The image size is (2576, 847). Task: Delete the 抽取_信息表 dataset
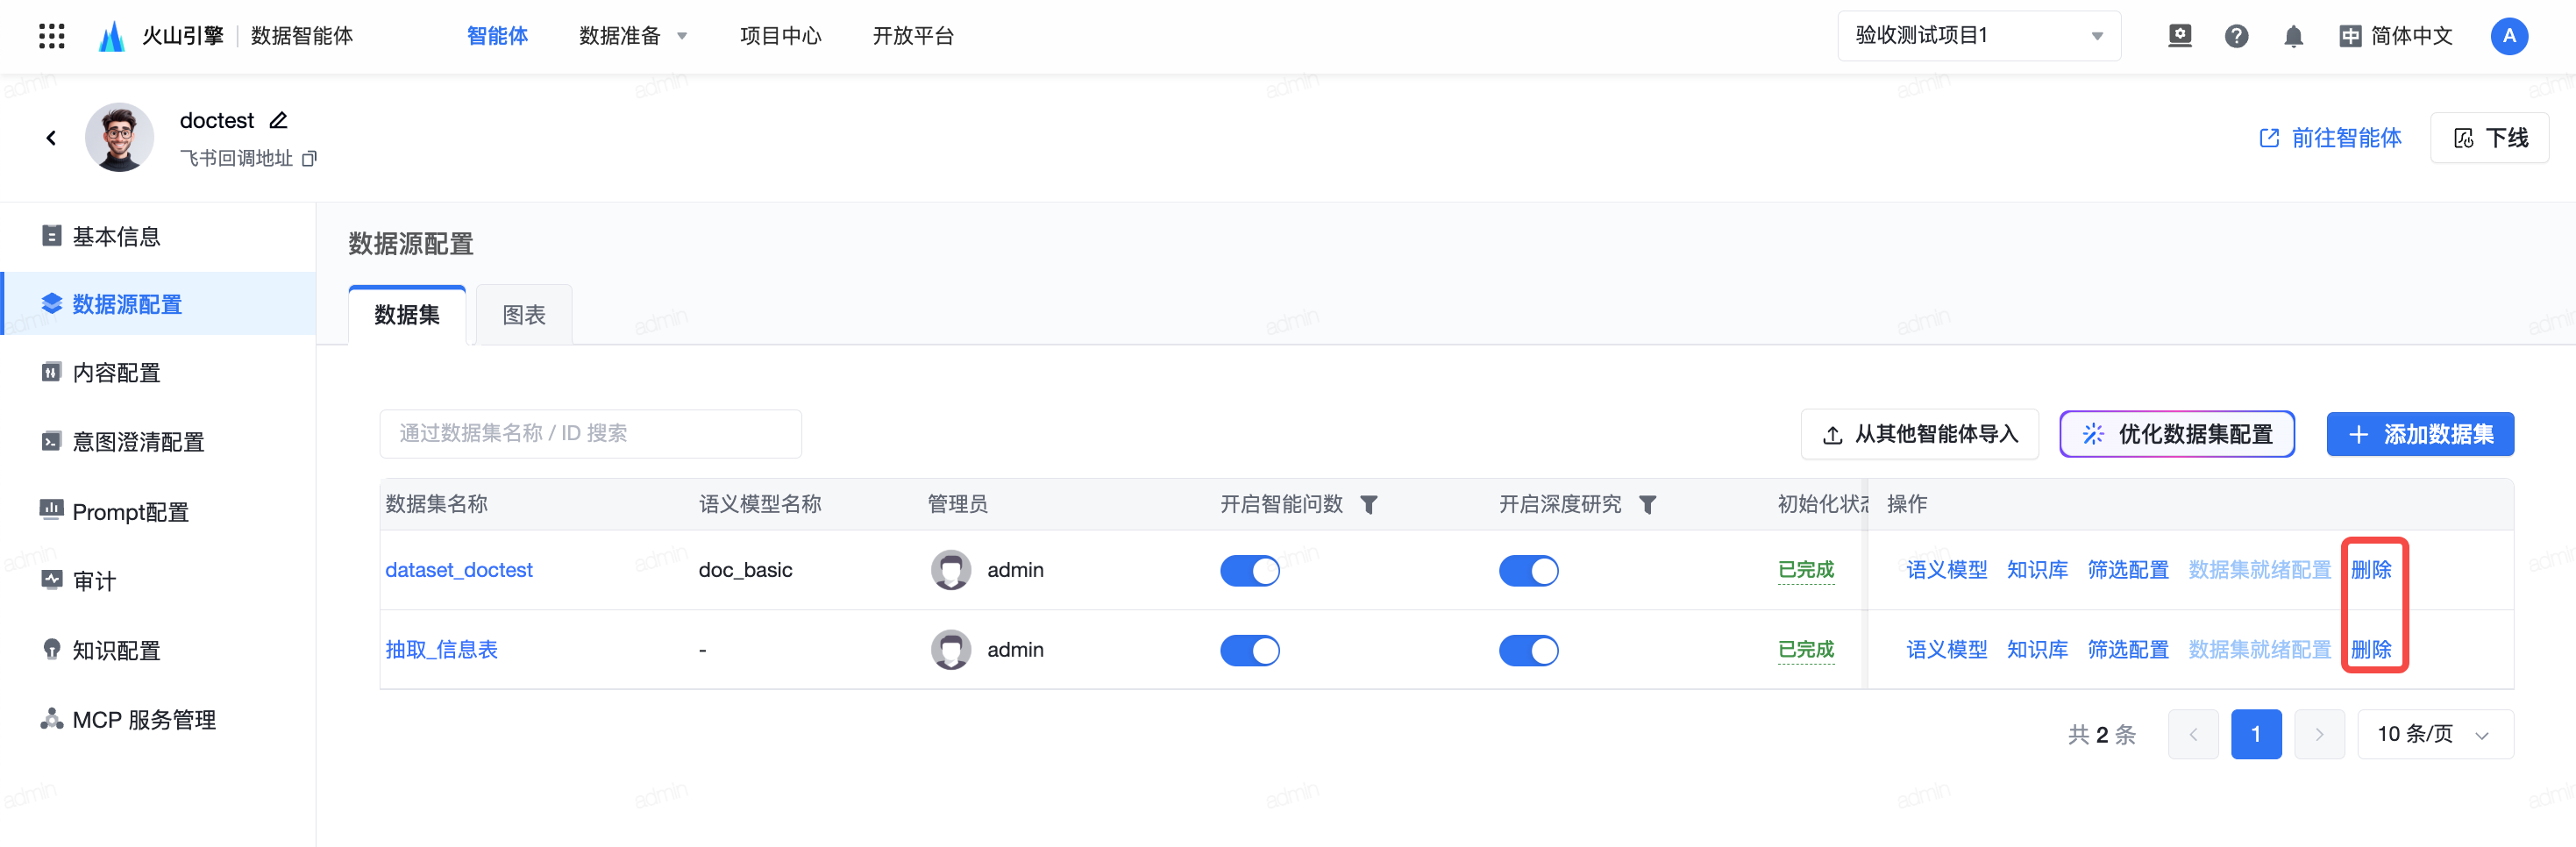pyautogui.click(x=2370, y=650)
